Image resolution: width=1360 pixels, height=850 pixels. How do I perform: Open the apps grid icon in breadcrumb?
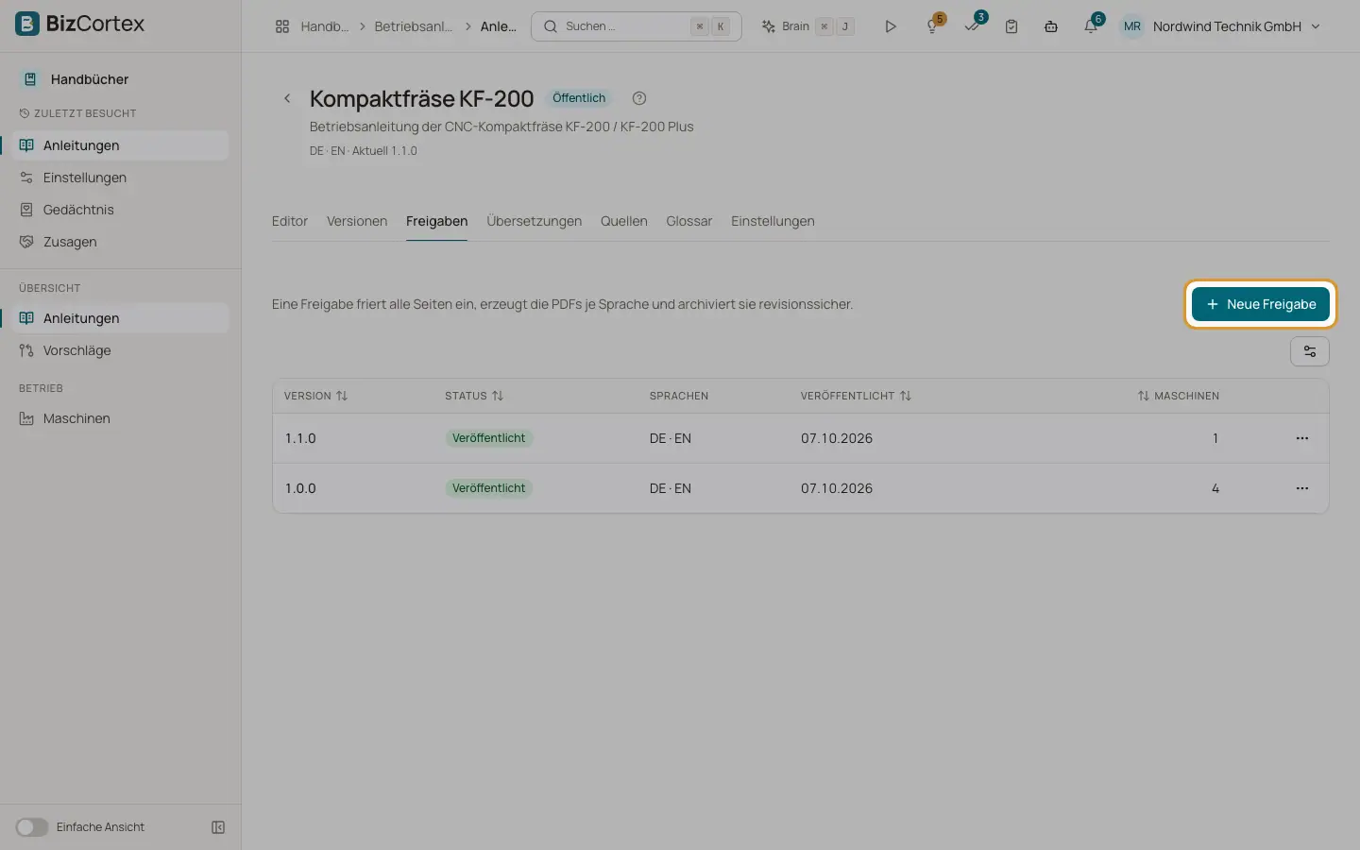click(282, 26)
